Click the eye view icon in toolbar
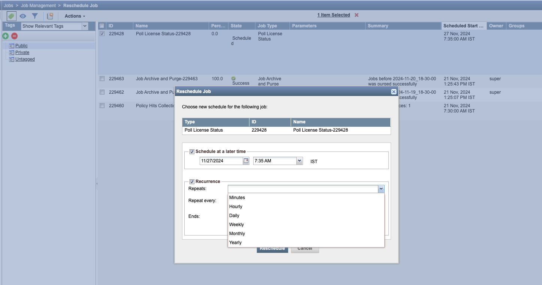This screenshot has height=285, width=542. pos(23,16)
